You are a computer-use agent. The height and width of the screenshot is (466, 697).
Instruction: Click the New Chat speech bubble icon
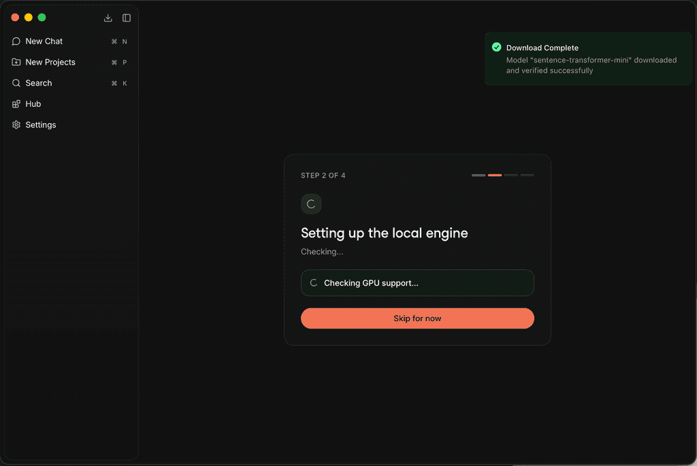[x=16, y=41]
